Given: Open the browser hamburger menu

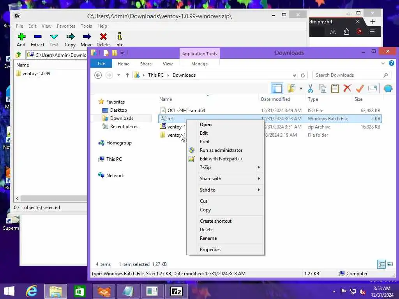Looking at the screenshot, I should (372, 32).
